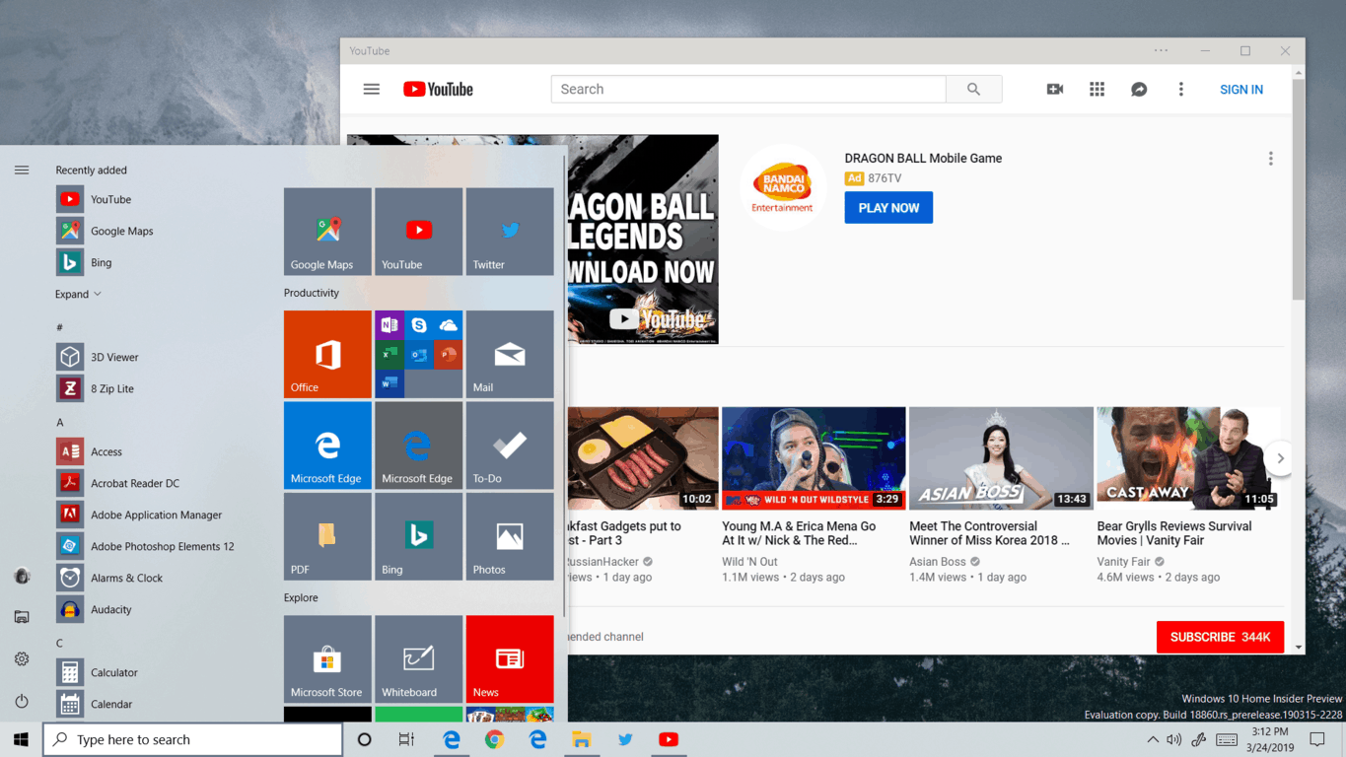Open Meet The Controversial Winner video title
Screen dimensions: 1346x757
989,533
